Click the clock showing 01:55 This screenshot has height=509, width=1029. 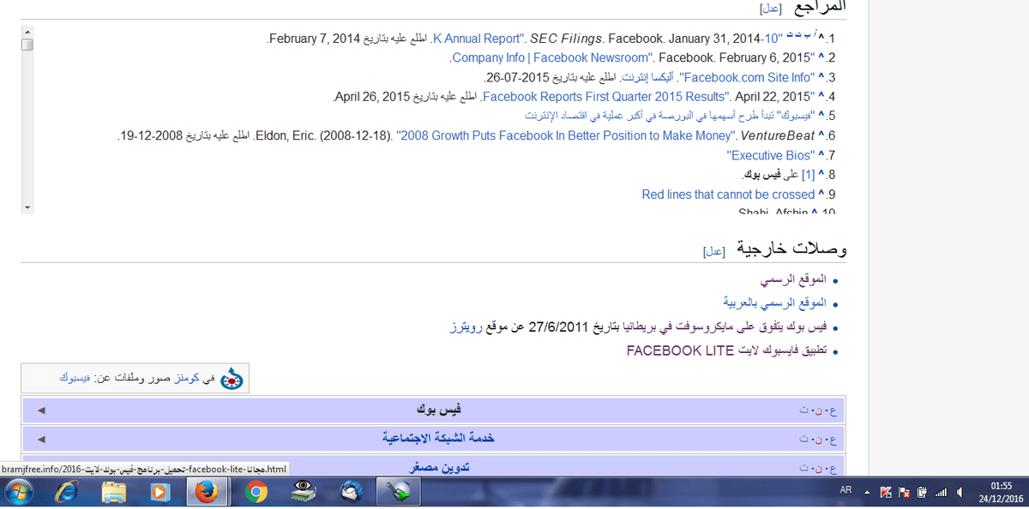[x=1000, y=486]
